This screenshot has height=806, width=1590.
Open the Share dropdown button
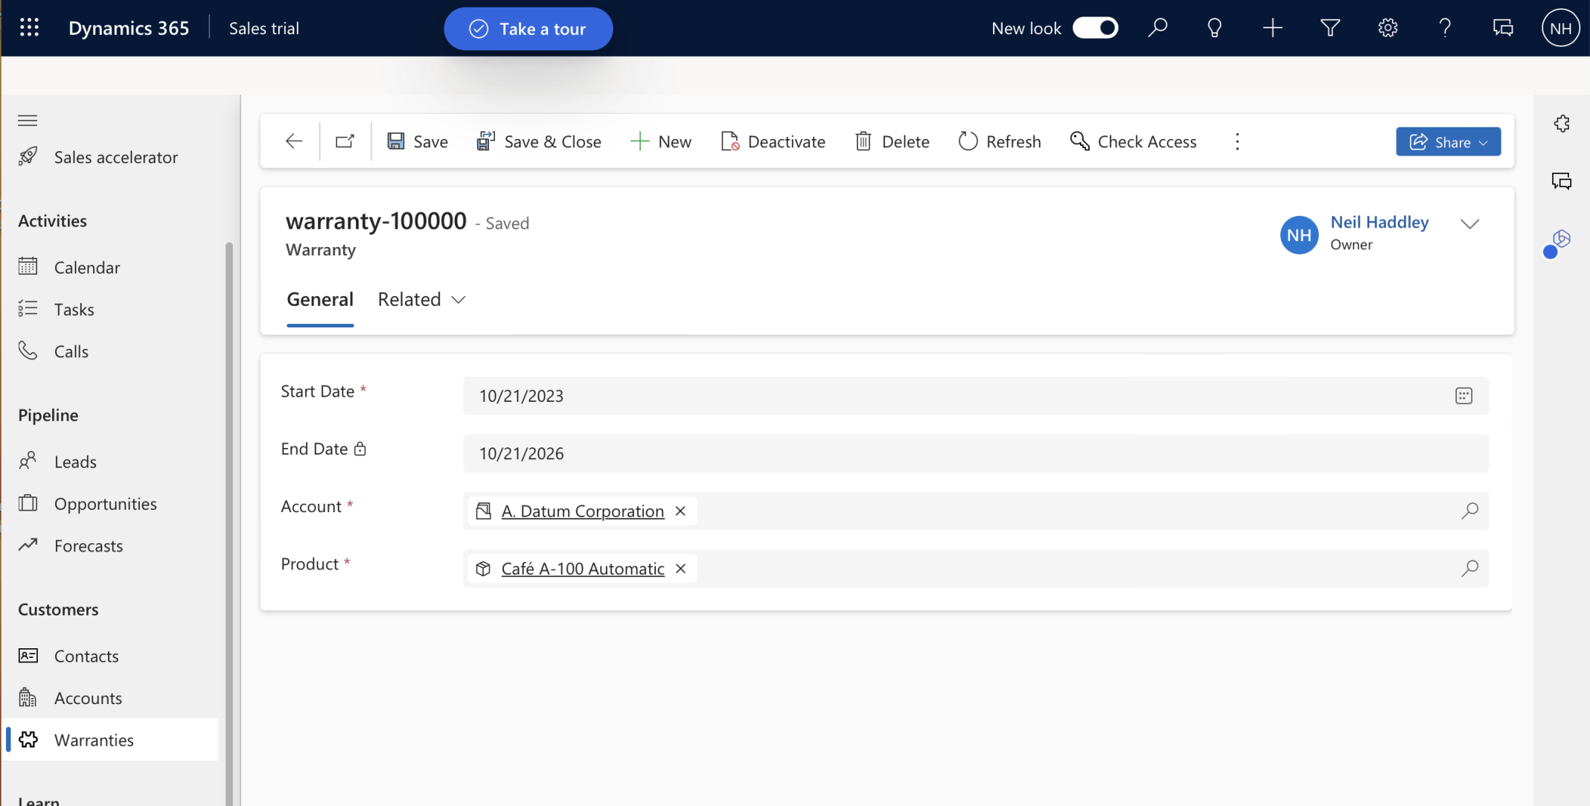1448,141
